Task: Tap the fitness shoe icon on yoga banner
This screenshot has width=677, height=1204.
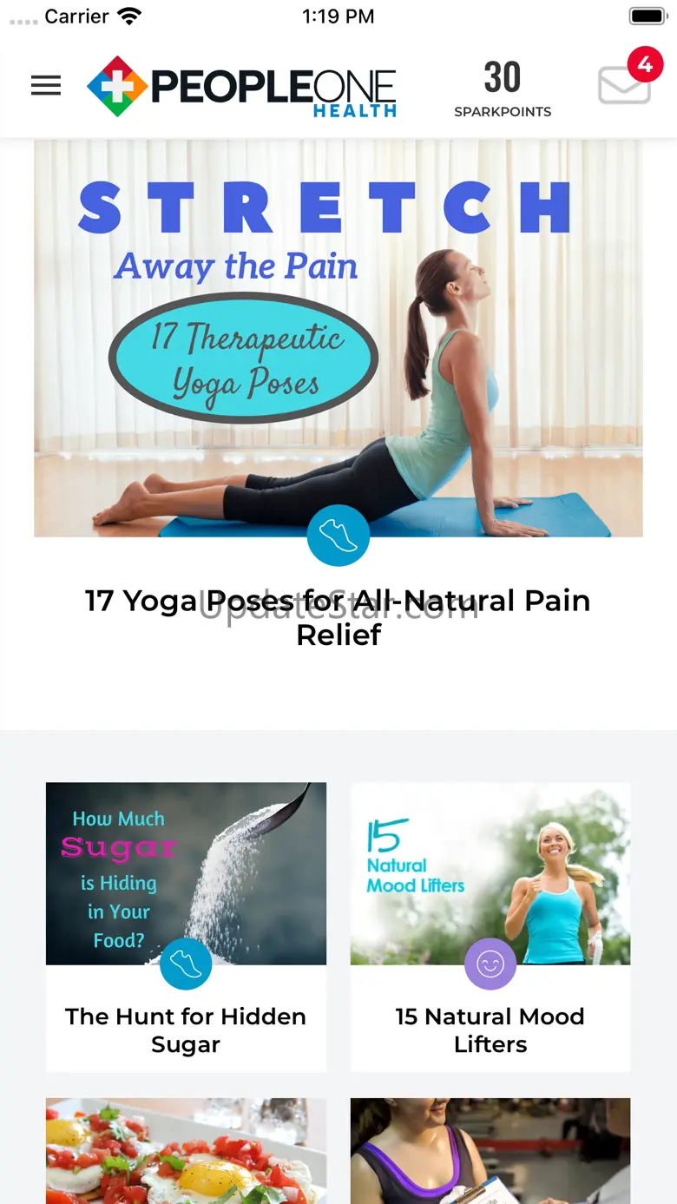Action: [x=338, y=536]
